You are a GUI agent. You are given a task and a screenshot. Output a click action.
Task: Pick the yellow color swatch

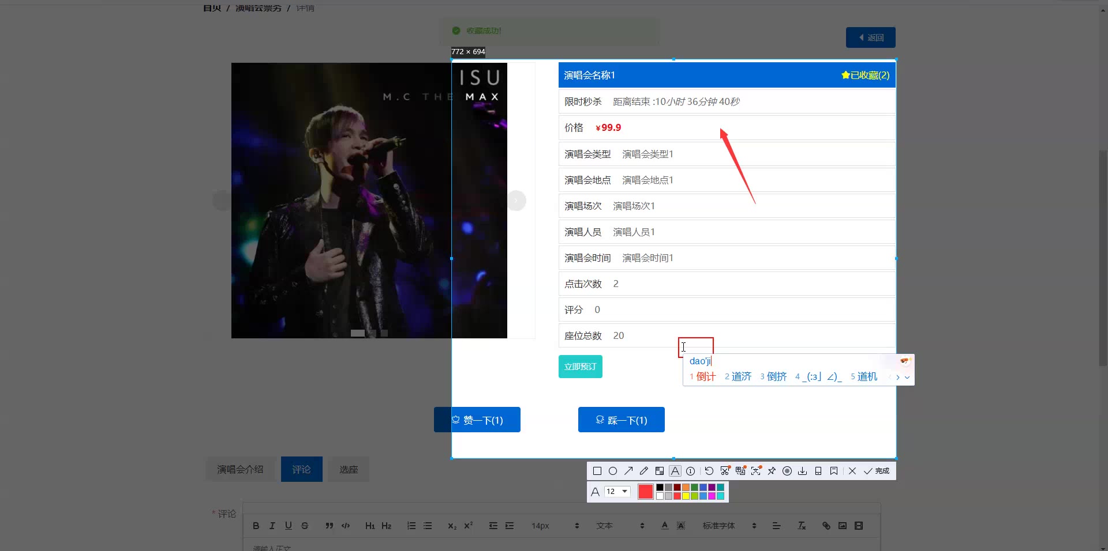coord(686,496)
